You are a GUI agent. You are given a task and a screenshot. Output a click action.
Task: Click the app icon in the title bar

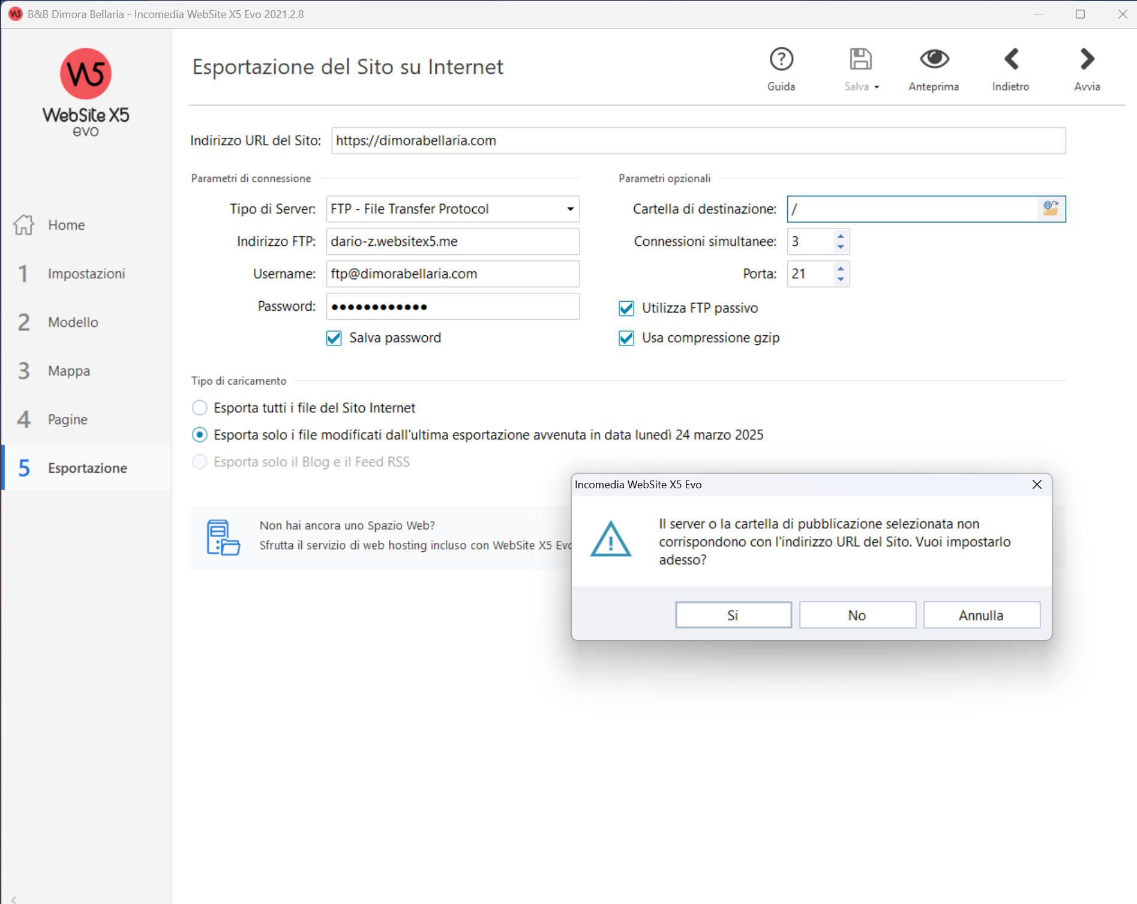(15, 14)
